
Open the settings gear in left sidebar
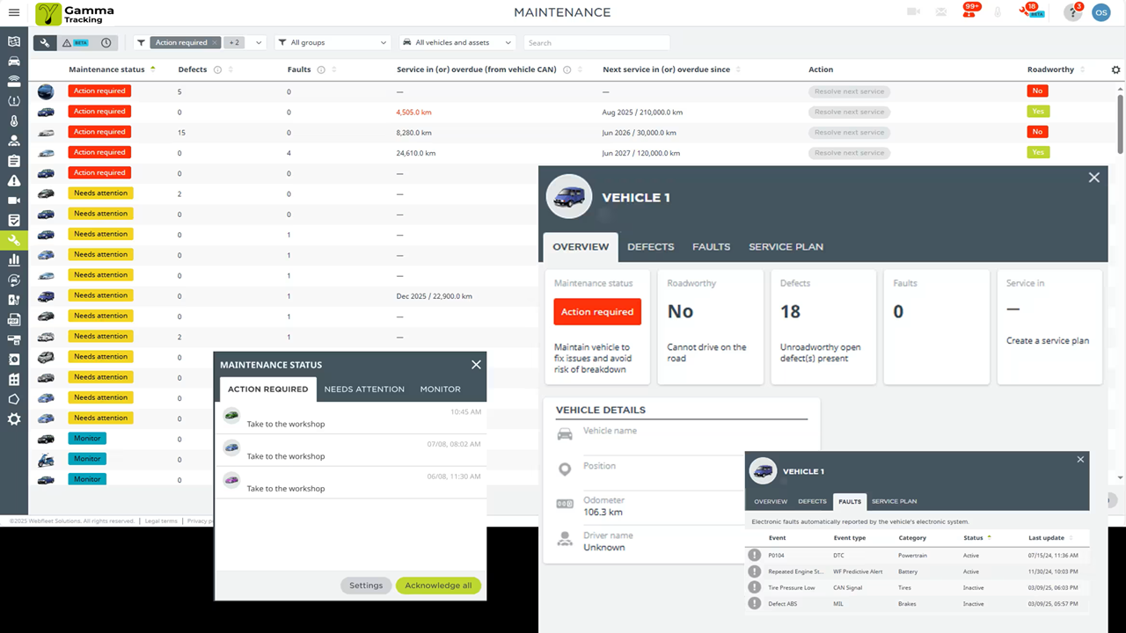tap(14, 419)
